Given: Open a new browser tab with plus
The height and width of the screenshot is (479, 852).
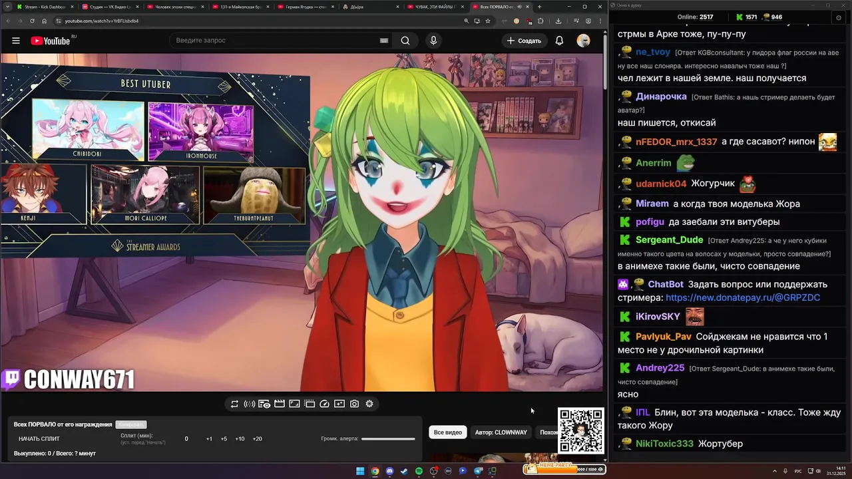Looking at the screenshot, I should click(x=540, y=7).
